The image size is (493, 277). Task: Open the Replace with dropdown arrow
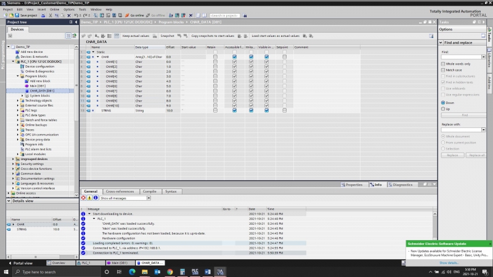(x=483, y=130)
